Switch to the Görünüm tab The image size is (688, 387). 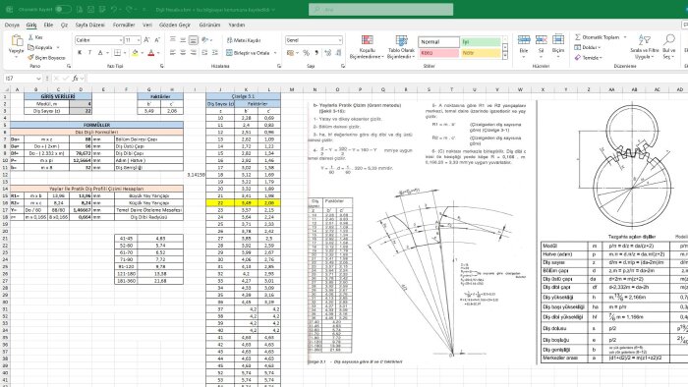(x=209, y=25)
